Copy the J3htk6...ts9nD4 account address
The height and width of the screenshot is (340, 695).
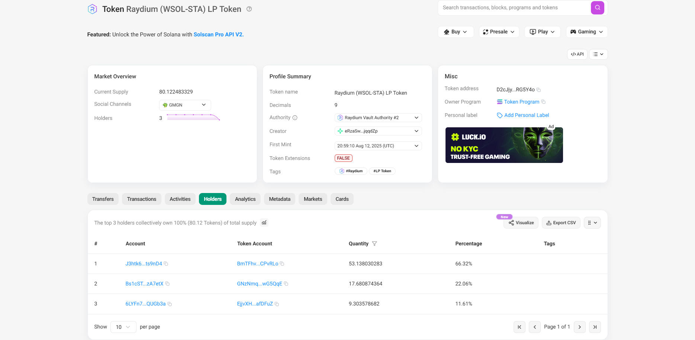166,264
